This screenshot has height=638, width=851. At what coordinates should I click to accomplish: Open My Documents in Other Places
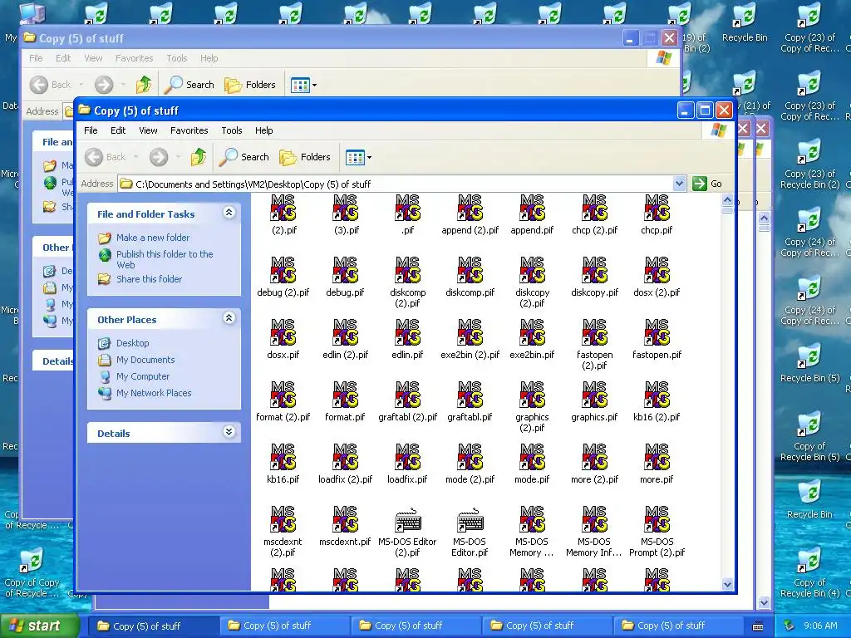pos(145,360)
